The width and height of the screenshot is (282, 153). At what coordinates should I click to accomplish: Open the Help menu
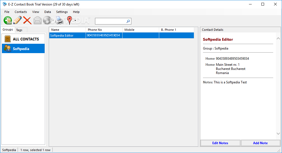click(76, 12)
